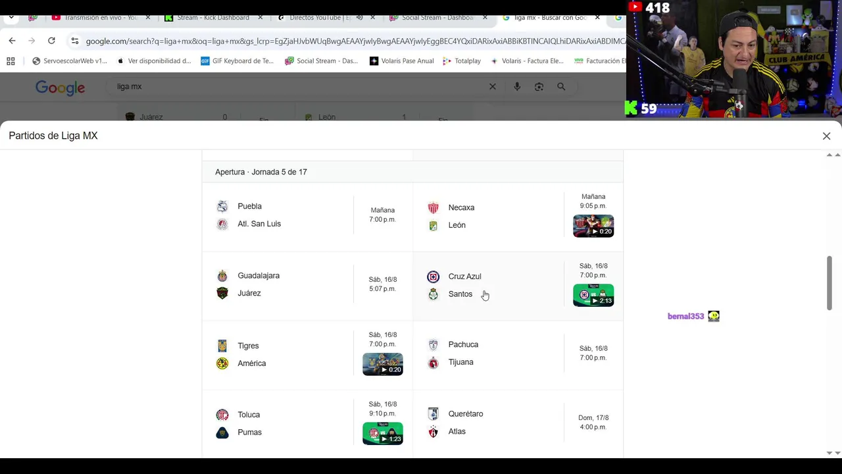Focus the browser address bar URL
The image size is (842, 474).
tap(355, 41)
